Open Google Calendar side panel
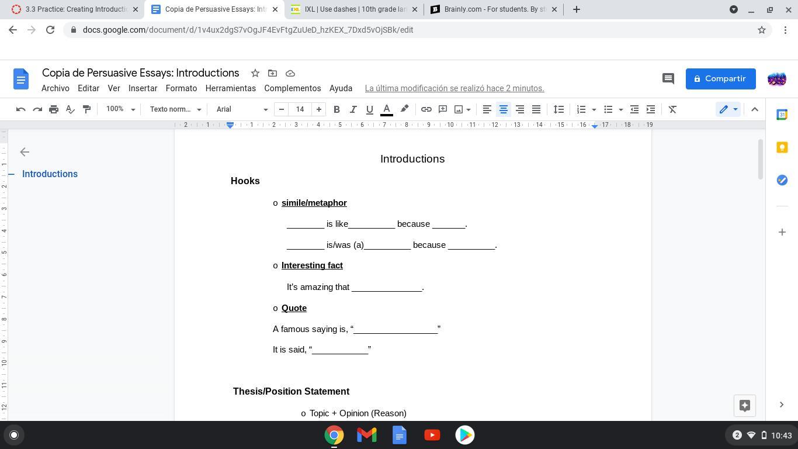Viewport: 798px width, 449px height. tap(782, 115)
